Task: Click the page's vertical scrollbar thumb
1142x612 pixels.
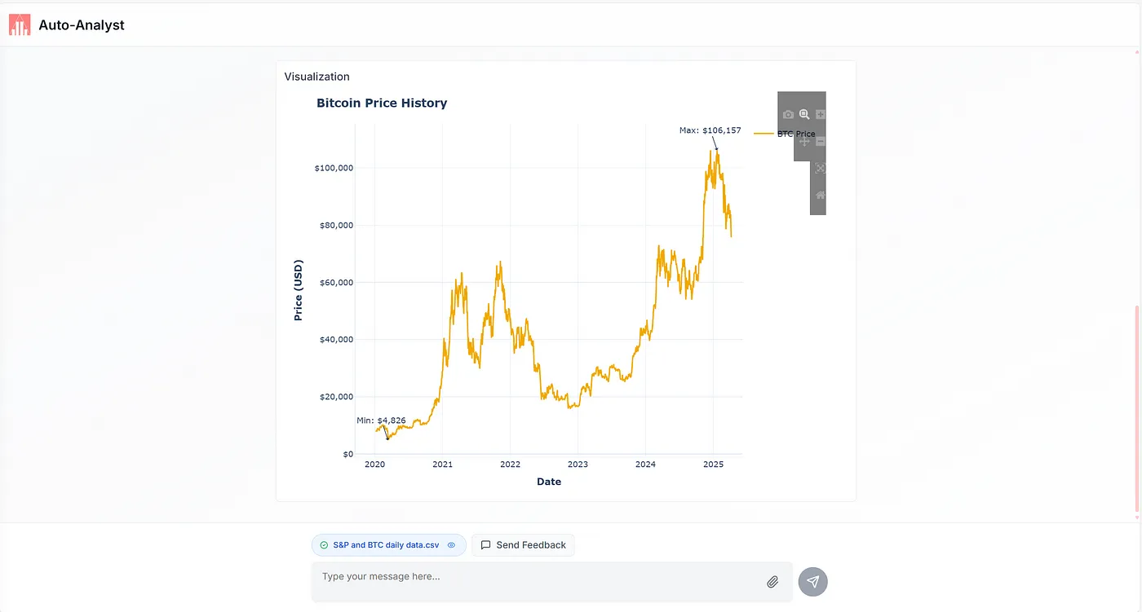Action: [1136, 410]
